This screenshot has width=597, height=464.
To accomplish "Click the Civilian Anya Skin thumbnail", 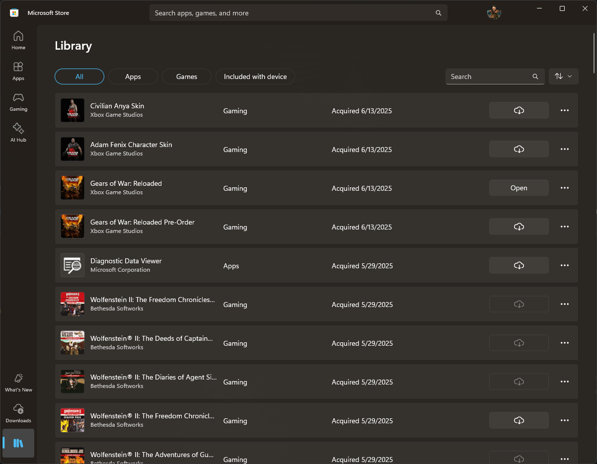I will click(73, 110).
